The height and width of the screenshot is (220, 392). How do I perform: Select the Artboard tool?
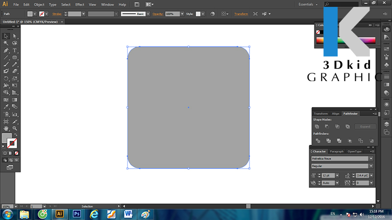pyautogui.click(x=6, y=121)
